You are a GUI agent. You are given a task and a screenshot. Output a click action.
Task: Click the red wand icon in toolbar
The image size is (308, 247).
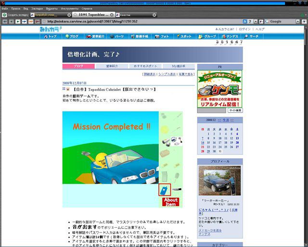click(x=38, y=22)
